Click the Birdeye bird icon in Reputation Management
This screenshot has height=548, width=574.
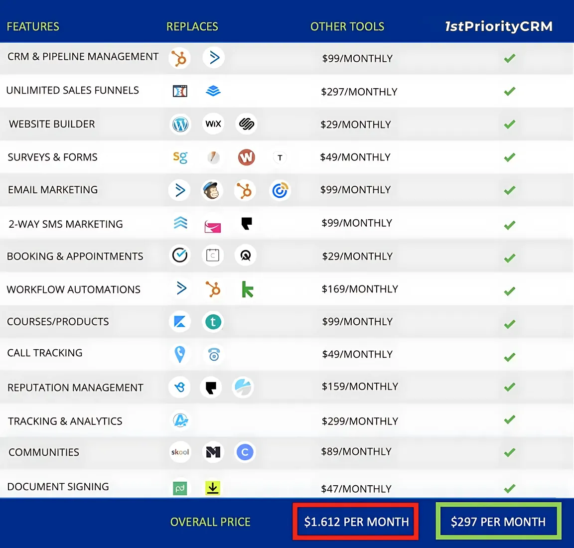[x=180, y=387]
